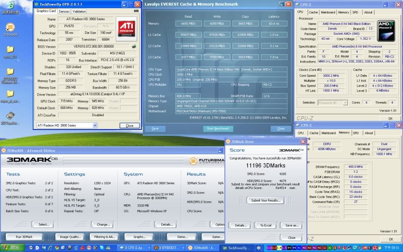Click Submit Your Results button
Screen dimensions: 403x252
tap(266, 200)
